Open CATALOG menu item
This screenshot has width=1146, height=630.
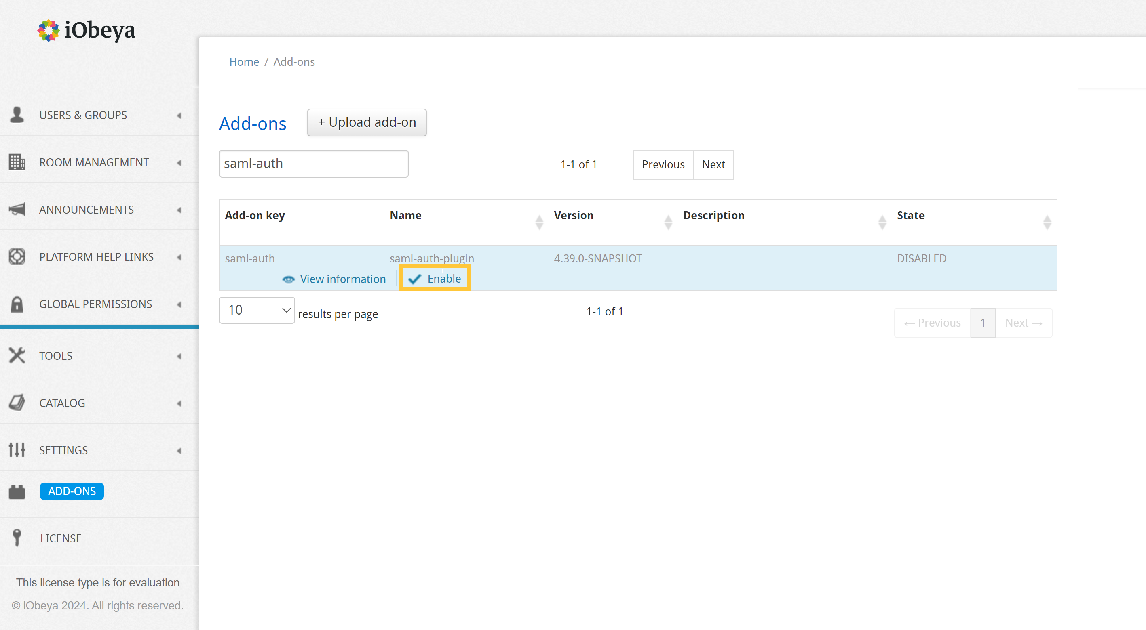[x=62, y=403]
